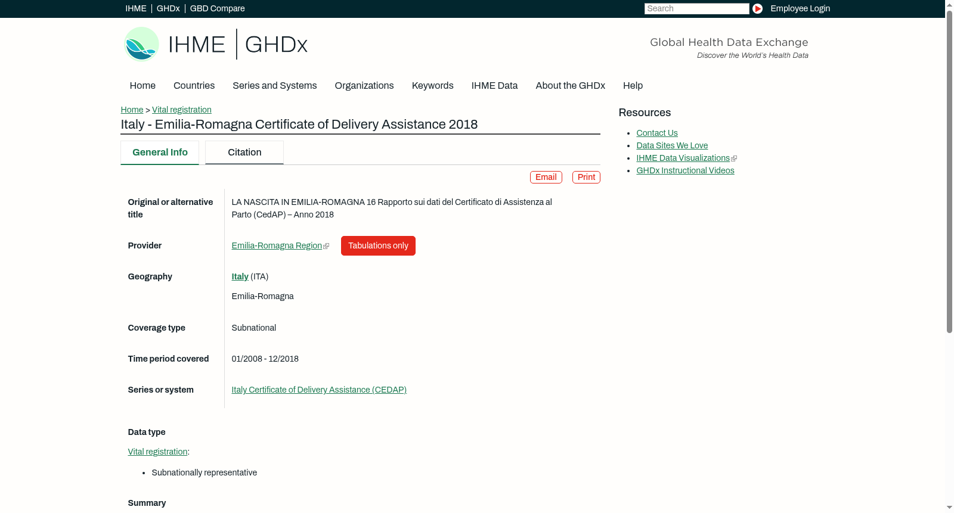Open the About the GHDx menu item
Viewport: 954px width, 513px height.
click(x=570, y=86)
